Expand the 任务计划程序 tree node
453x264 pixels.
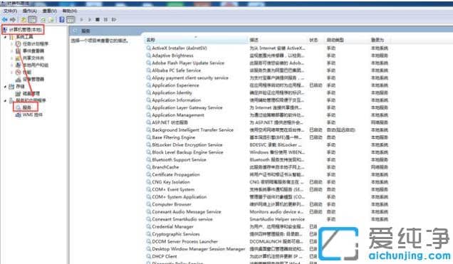[12, 44]
